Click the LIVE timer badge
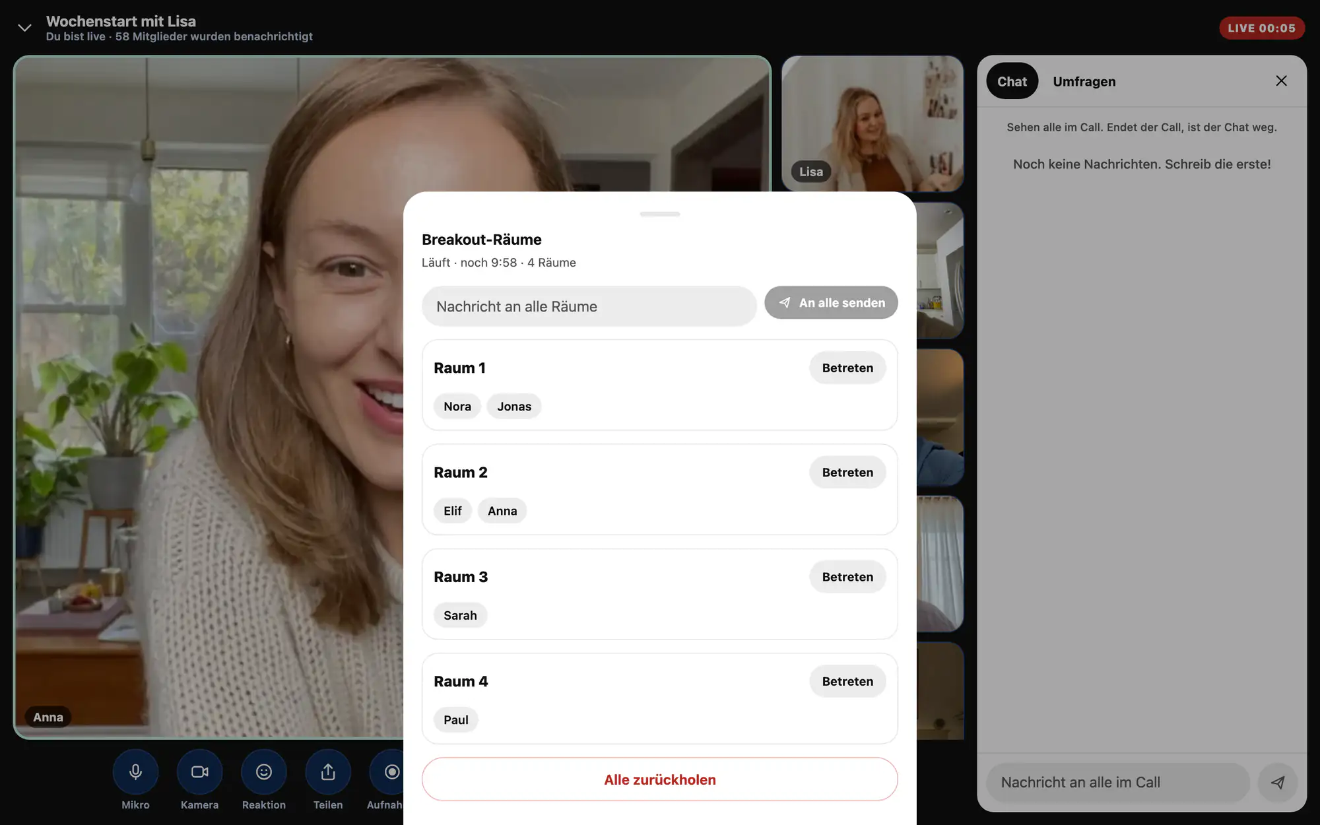Screen dimensions: 1320x825 click(x=1261, y=28)
